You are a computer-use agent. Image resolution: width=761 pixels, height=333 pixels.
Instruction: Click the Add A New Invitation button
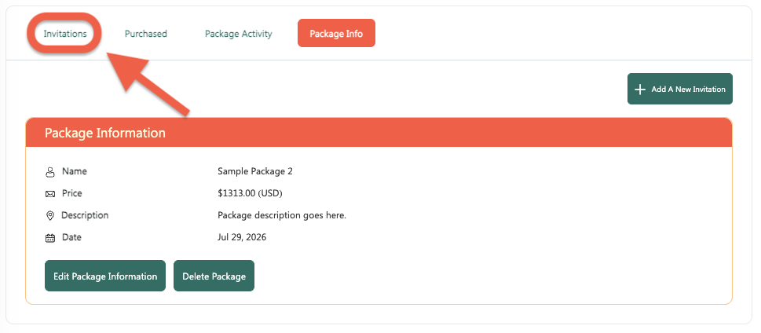(680, 89)
